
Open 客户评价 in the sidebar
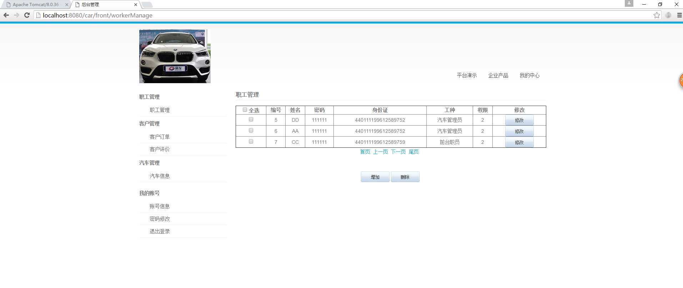tap(160, 149)
